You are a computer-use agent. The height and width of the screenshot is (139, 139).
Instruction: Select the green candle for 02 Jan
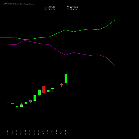(17, 106)
